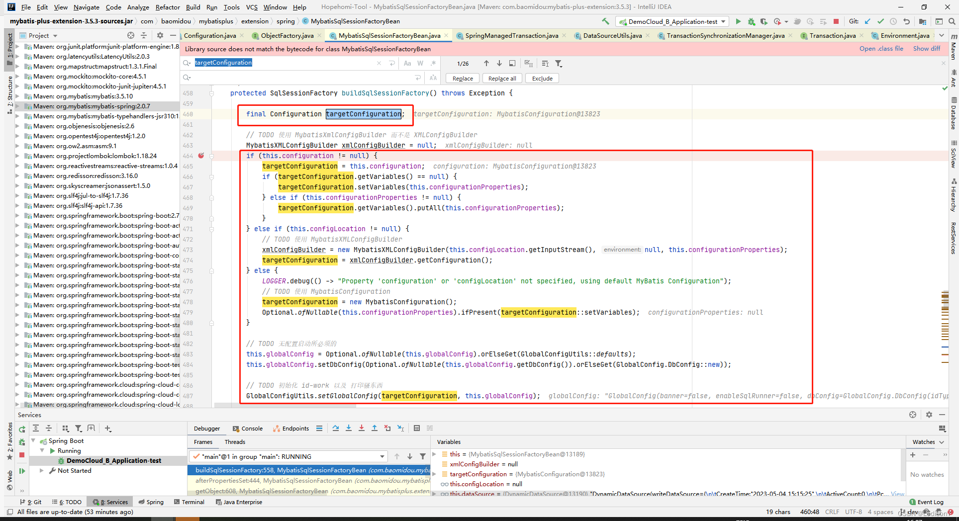Click Step Into in the debugger toolbar
Viewport: 959px width, 521px height.
pos(349,428)
